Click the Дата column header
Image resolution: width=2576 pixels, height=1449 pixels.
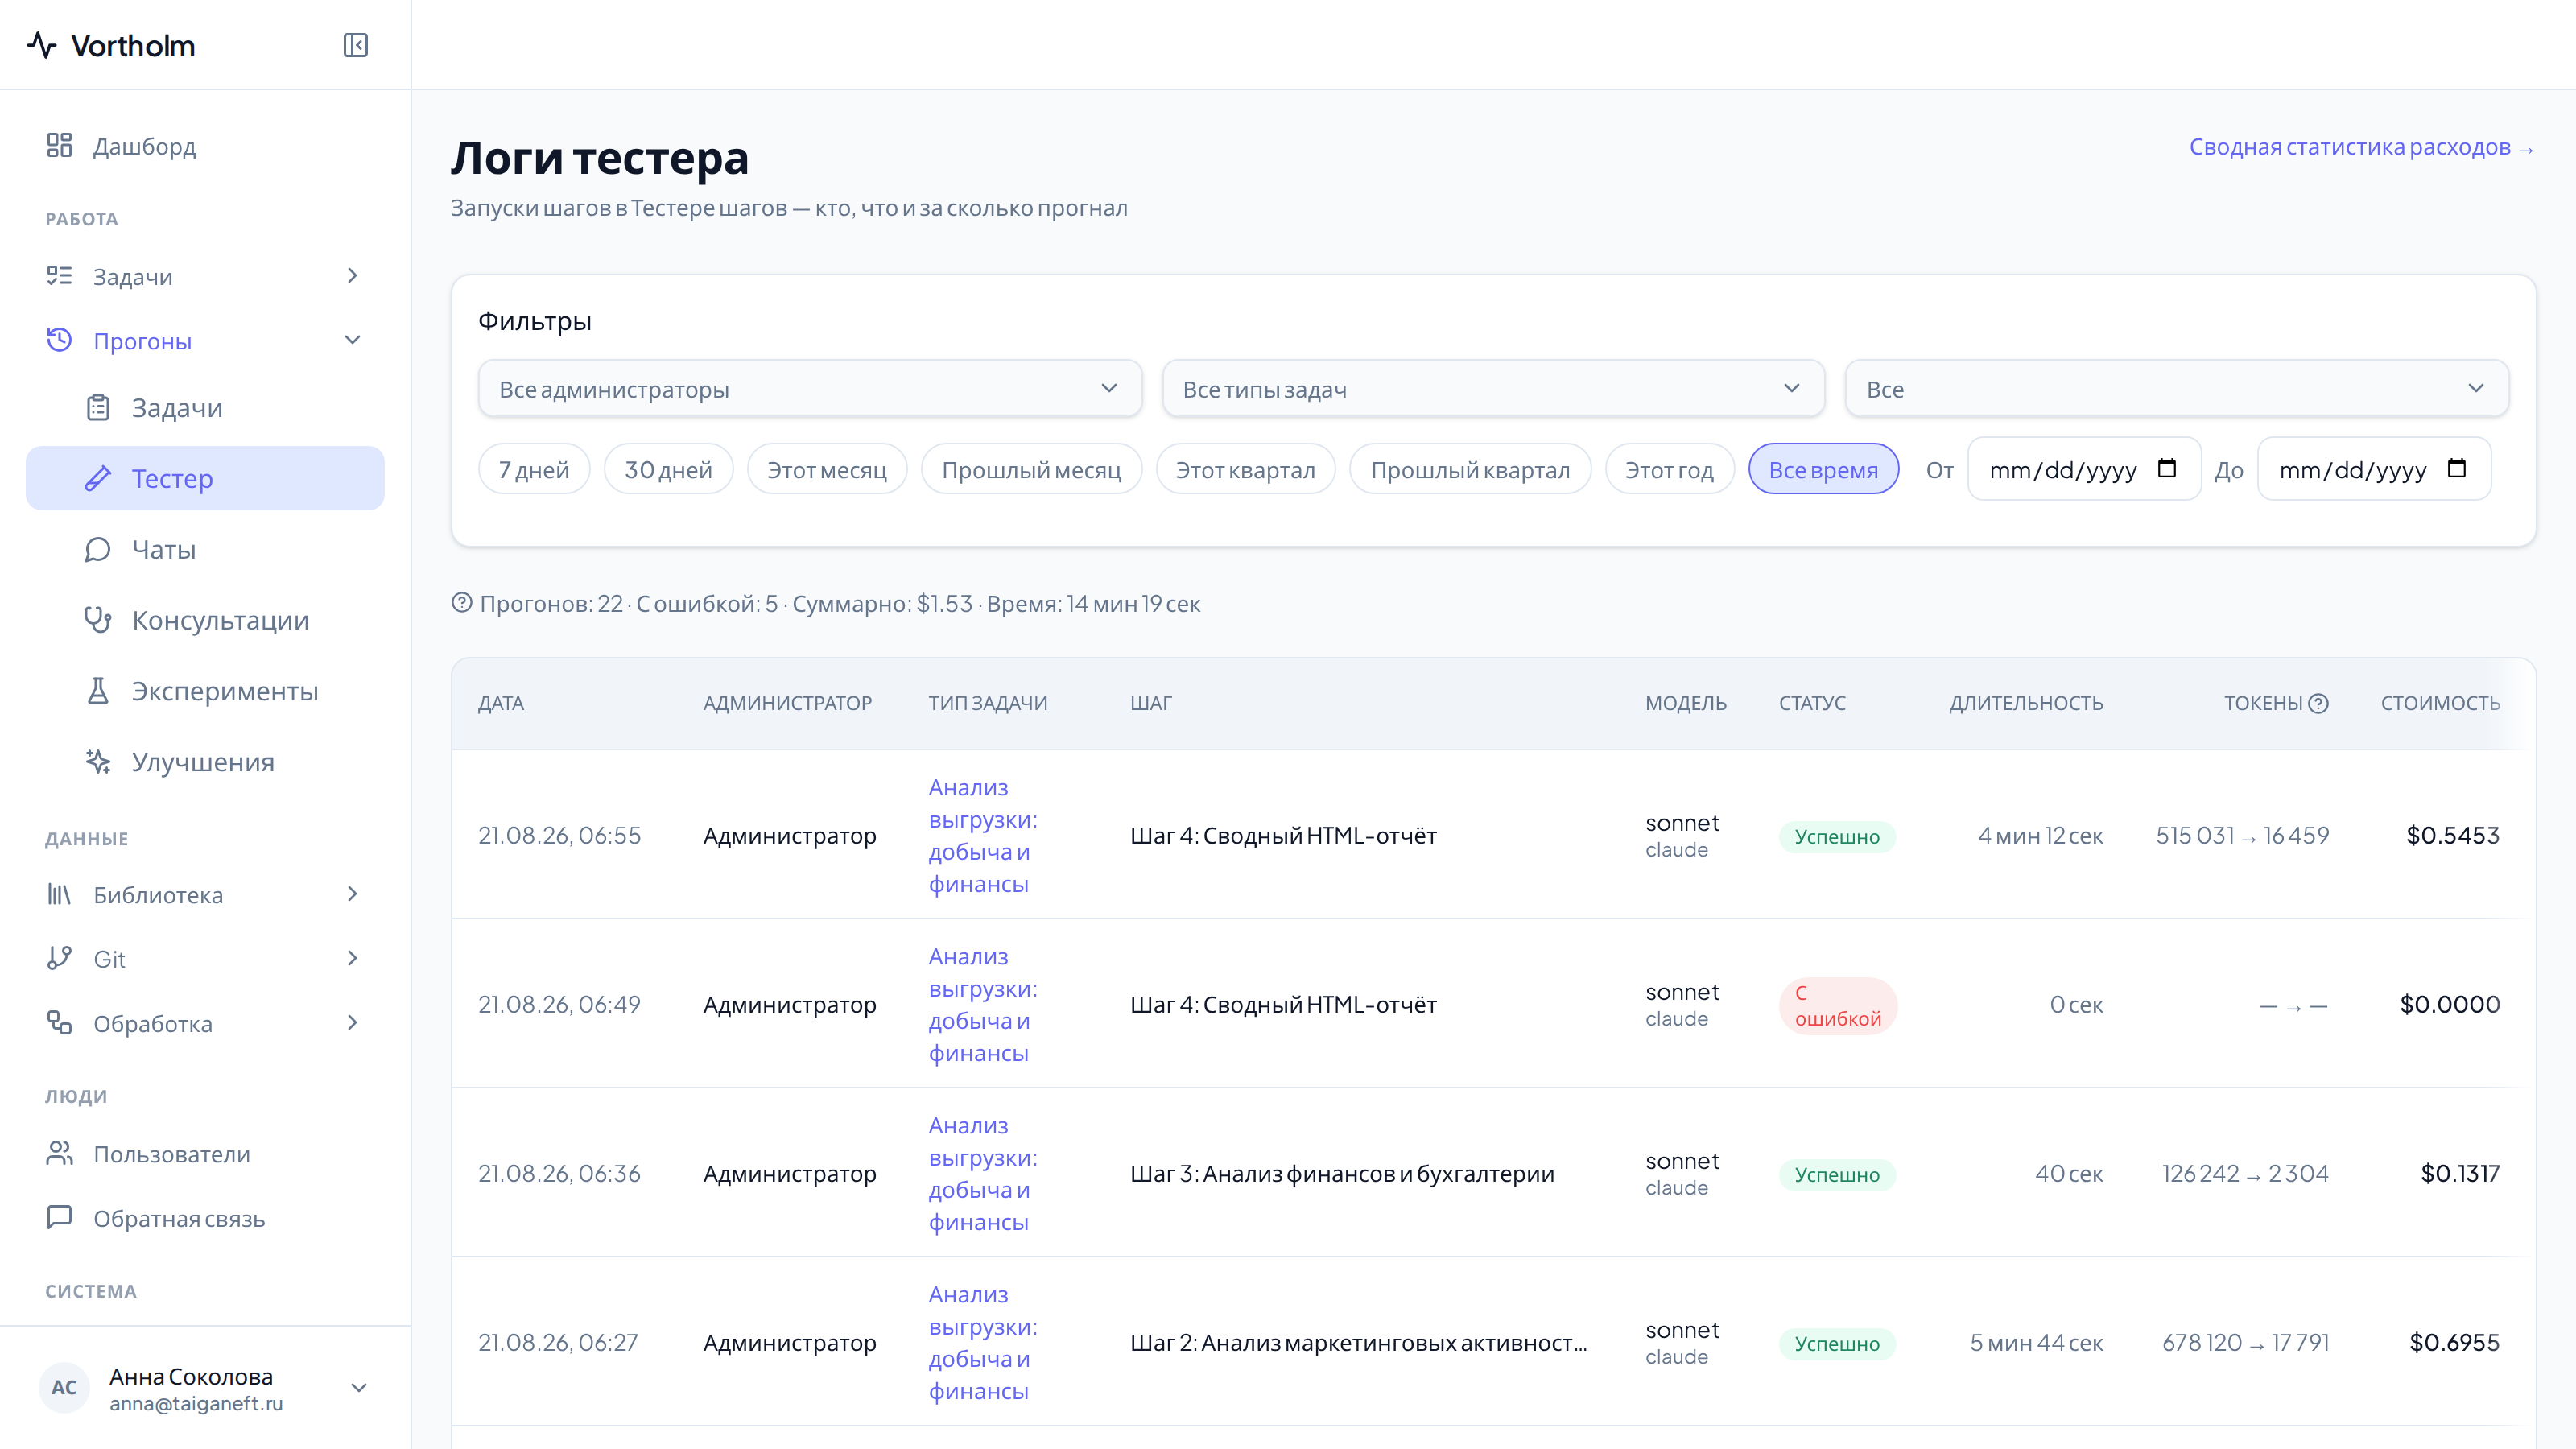pyautogui.click(x=500, y=703)
